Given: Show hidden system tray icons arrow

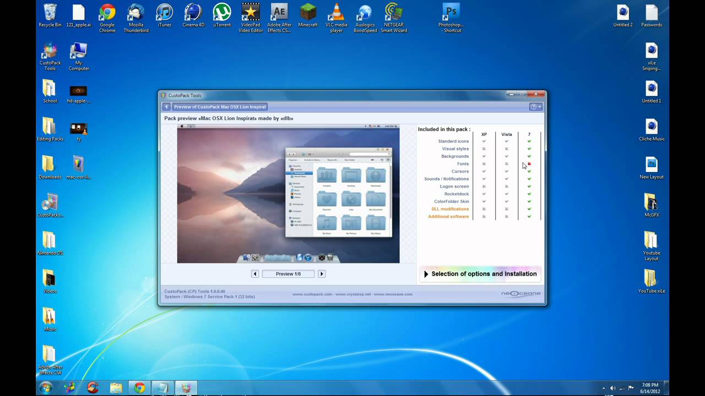Looking at the screenshot, I should (x=604, y=388).
